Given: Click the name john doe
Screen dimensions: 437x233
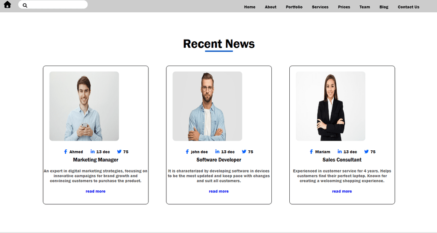Looking at the screenshot, I should click(x=199, y=152).
